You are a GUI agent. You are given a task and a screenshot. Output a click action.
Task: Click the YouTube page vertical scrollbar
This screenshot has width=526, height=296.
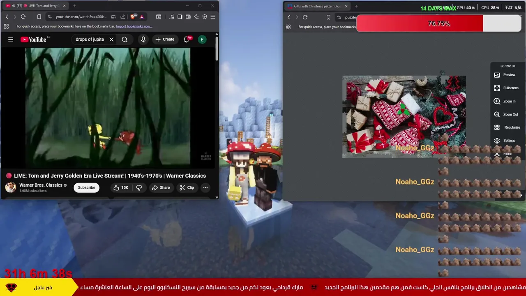tap(217, 49)
